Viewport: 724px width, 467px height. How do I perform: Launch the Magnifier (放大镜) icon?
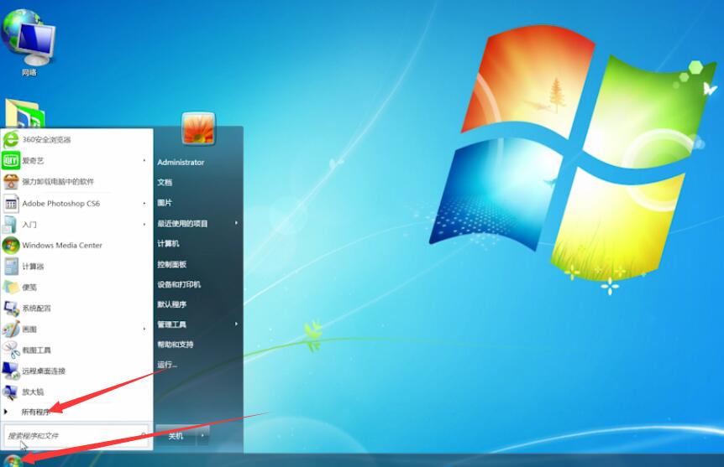[x=10, y=392]
